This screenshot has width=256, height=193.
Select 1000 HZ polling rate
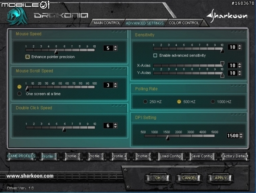tap(213, 102)
